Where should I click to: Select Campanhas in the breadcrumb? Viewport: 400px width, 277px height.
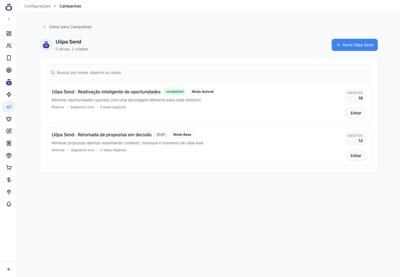pyautogui.click(x=70, y=6)
